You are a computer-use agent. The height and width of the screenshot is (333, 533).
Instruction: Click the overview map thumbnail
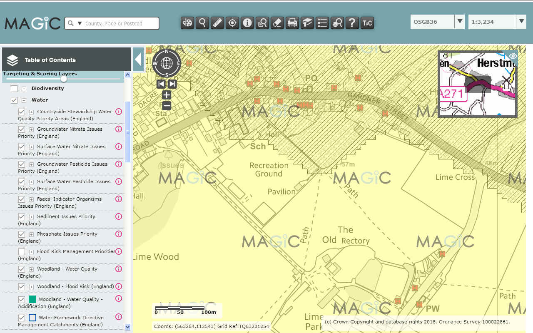coord(478,84)
